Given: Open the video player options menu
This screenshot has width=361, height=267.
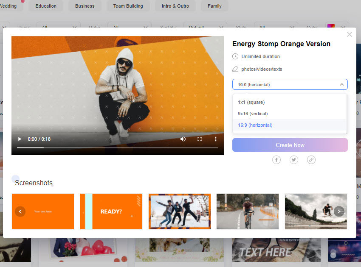Looking at the screenshot, I should pos(216,139).
